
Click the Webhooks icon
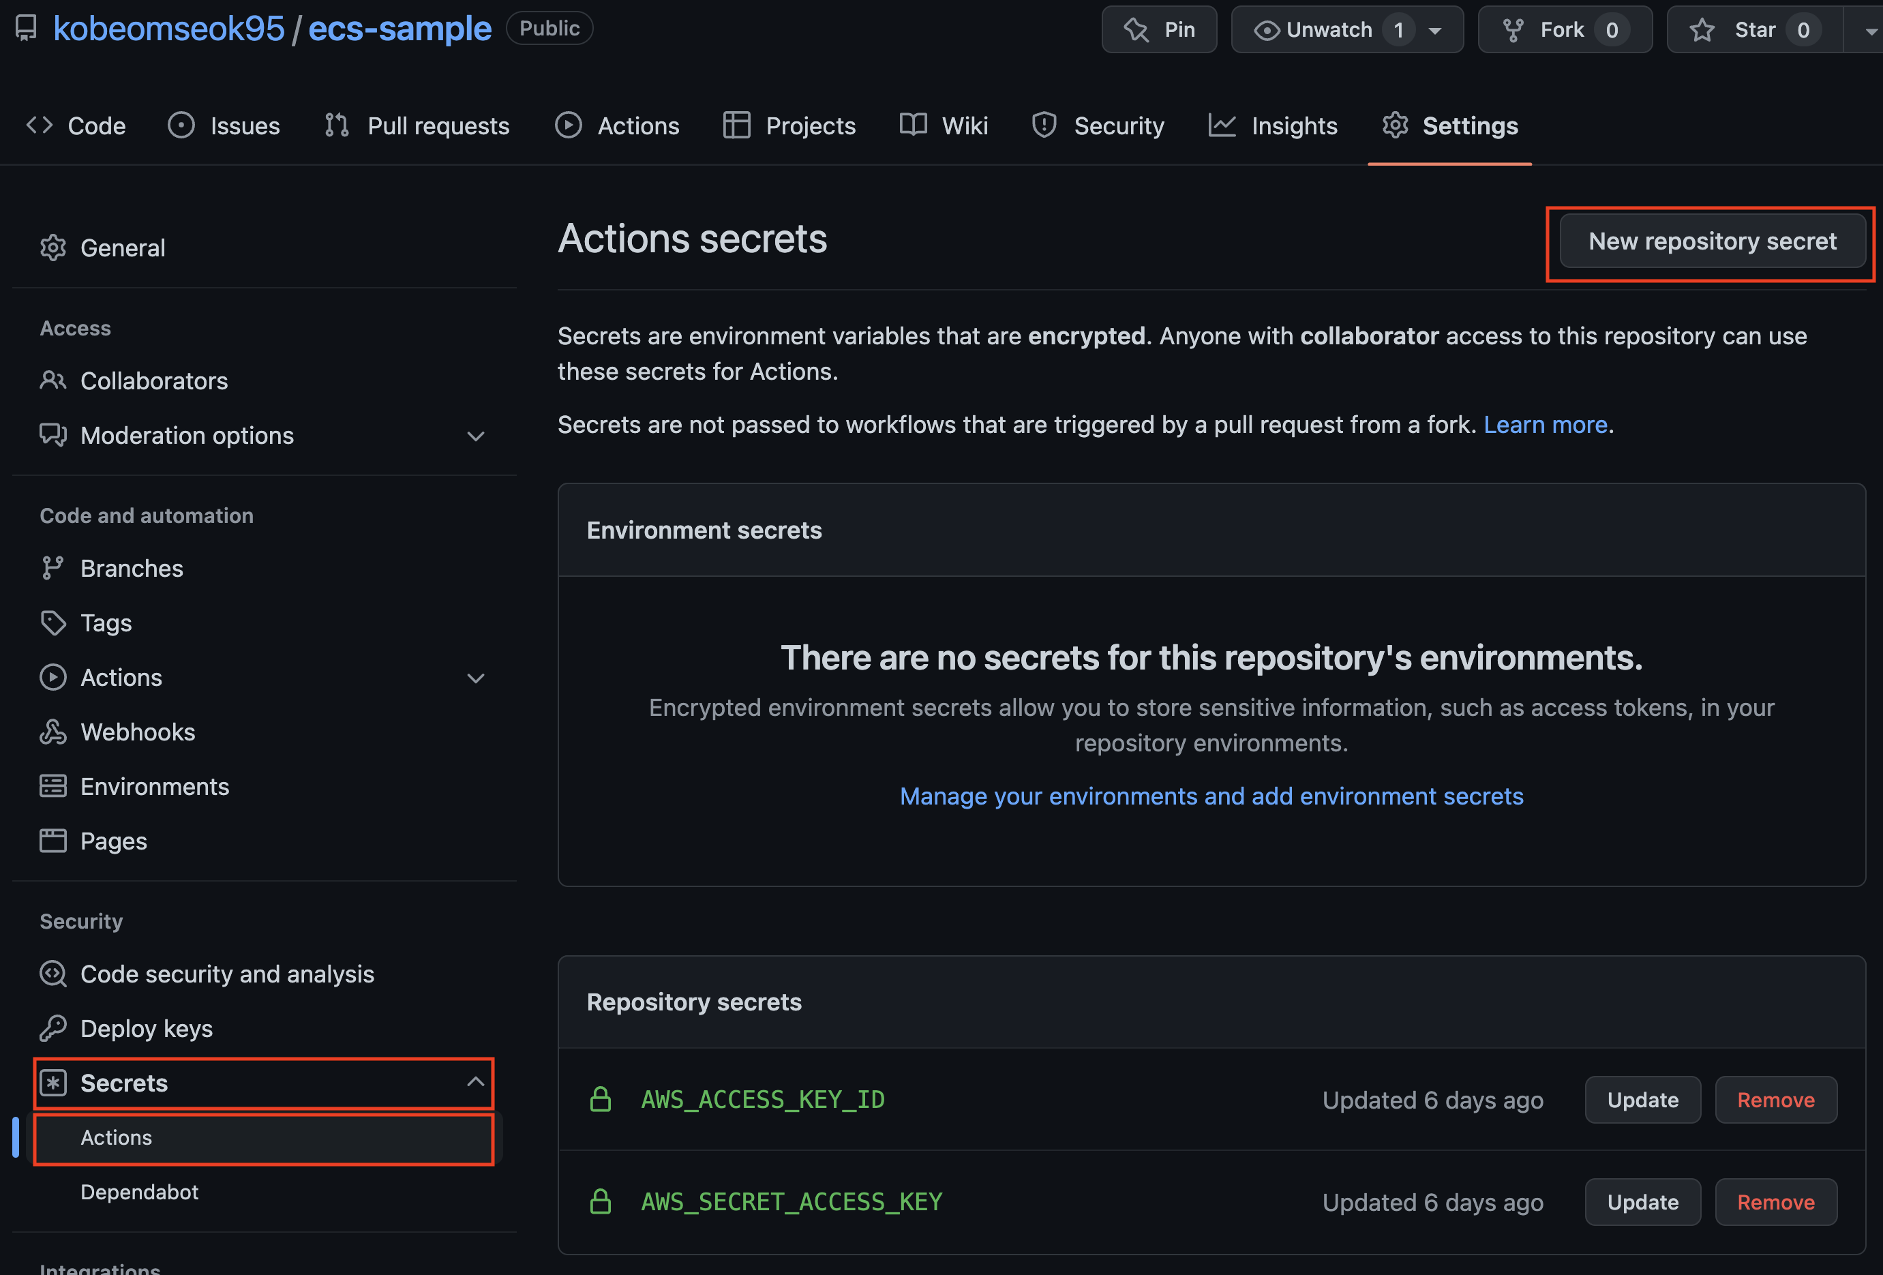(53, 732)
